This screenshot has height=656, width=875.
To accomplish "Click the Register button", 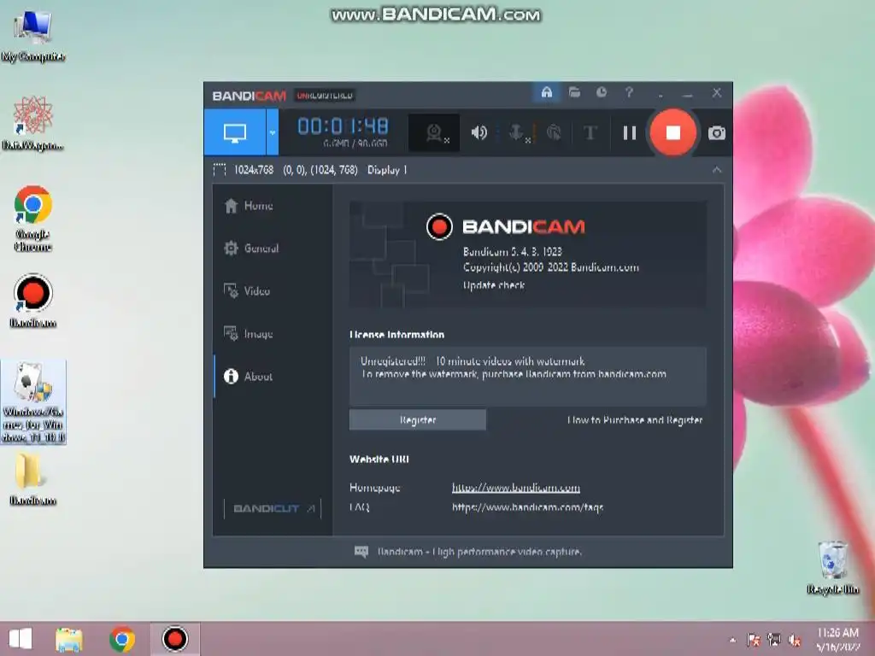I will [x=417, y=420].
